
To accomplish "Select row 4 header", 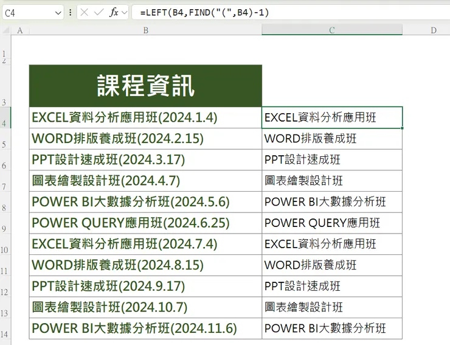I will (5, 122).
